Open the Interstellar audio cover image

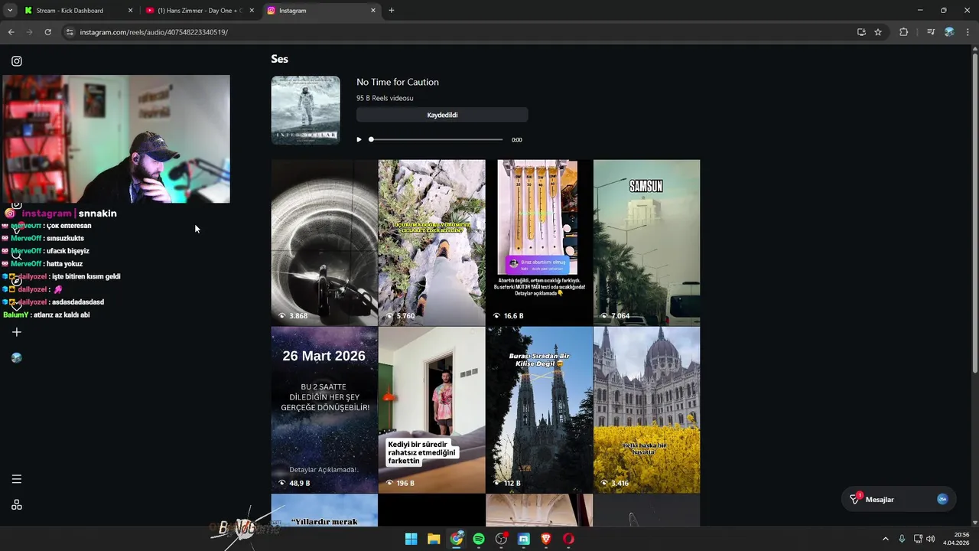pyautogui.click(x=306, y=110)
